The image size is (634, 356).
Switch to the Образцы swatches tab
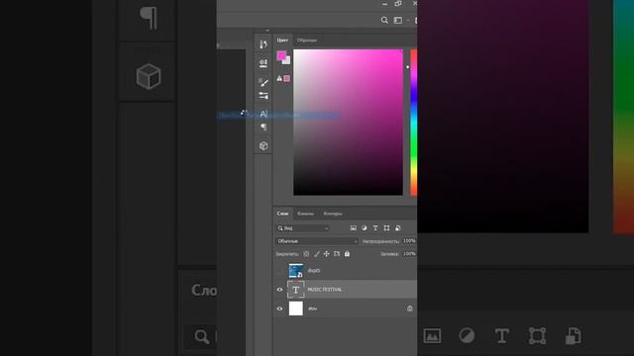pos(307,41)
